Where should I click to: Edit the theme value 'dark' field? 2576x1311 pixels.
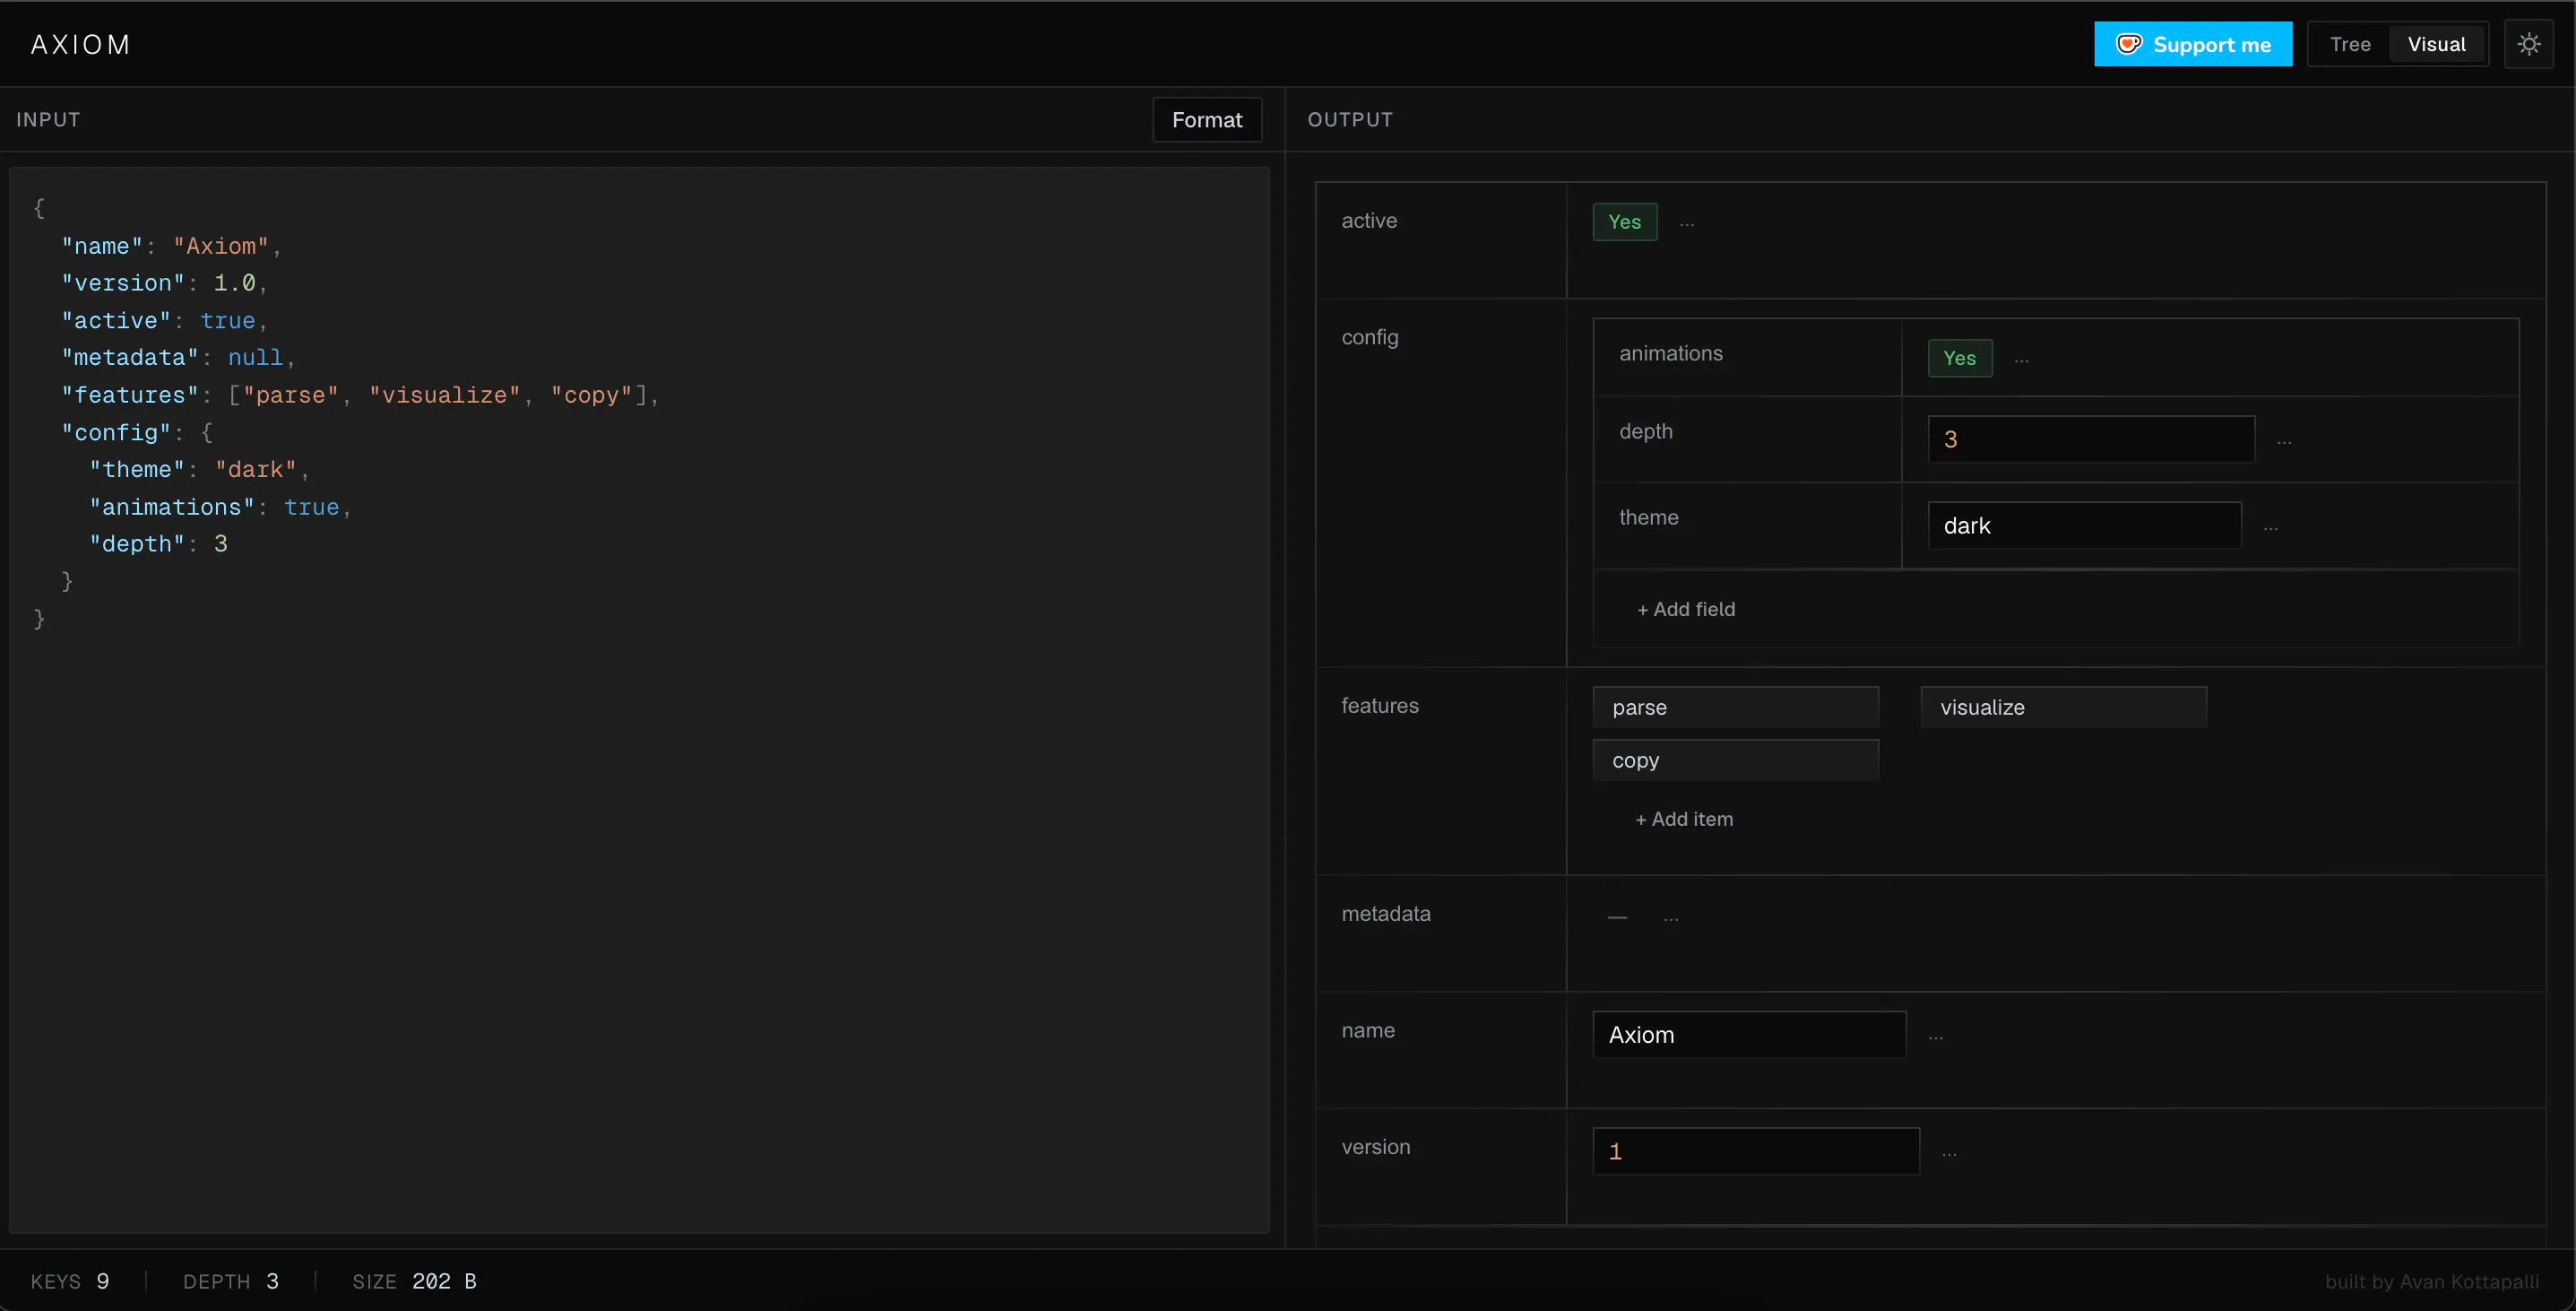coord(2084,525)
